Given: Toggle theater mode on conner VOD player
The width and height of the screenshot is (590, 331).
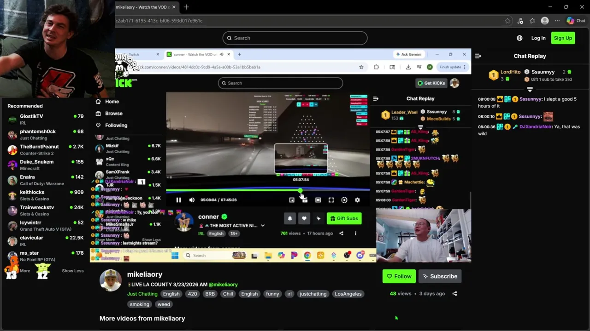Looking at the screenshot, I should 318,200.
